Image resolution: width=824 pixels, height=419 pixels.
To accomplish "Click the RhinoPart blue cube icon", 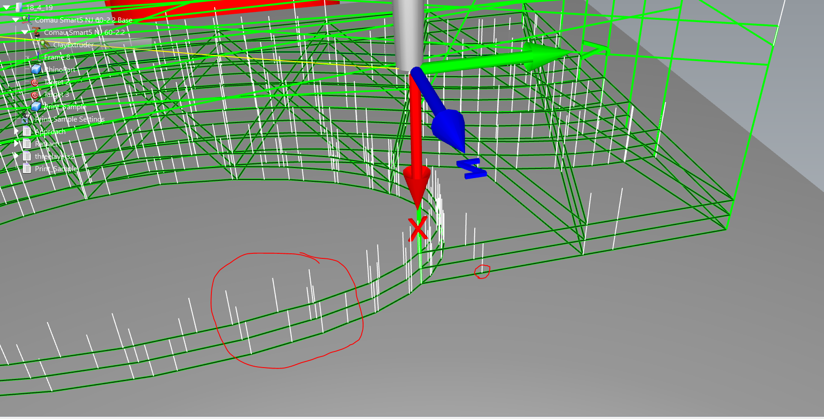I will tap(36, 69).
